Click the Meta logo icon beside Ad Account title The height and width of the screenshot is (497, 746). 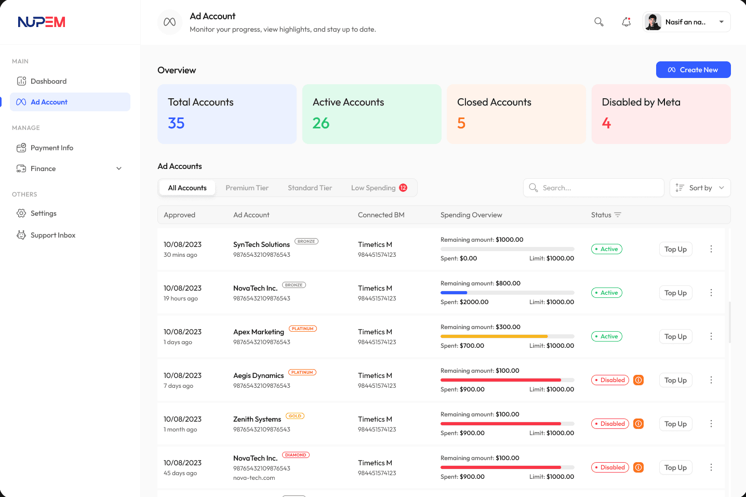pos(170,22)
